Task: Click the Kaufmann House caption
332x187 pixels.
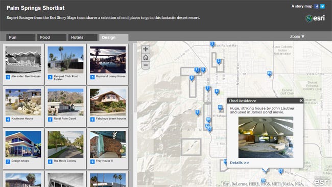Action: pyautogui.click(x=22, y=119)
